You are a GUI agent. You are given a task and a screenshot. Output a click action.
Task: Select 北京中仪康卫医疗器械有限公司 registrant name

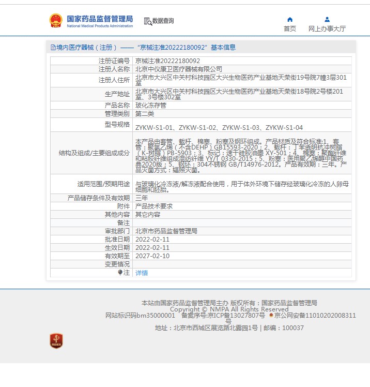coord(179,69)
